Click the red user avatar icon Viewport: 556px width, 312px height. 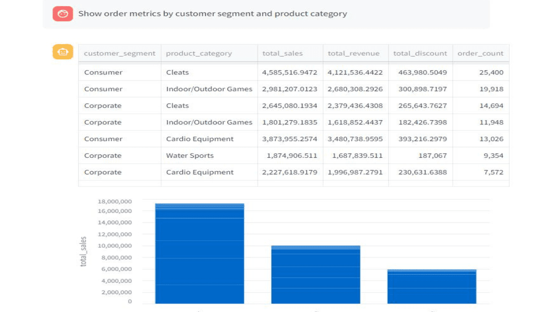coord(63,14)
